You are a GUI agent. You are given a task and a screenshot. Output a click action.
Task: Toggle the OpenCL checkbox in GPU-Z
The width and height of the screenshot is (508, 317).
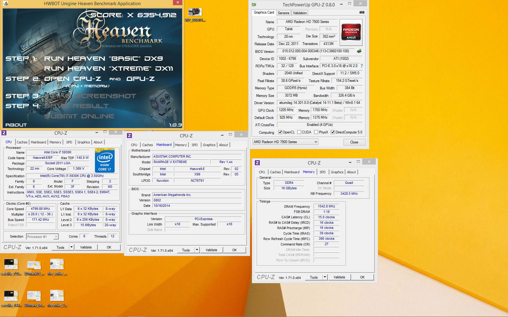[280, 132]
